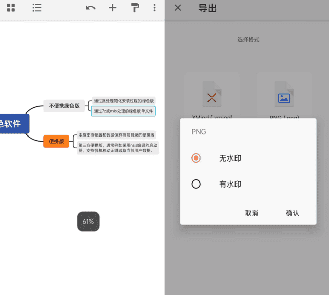The image size is (329, 295).
Task: Undo the last action
Action: 90,8
